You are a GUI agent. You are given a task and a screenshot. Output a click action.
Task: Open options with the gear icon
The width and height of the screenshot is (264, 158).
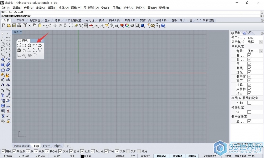tap(153, 26)
